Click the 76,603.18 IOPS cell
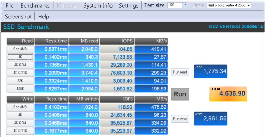Image resolution: width=265 pixels, height=137 pixels. [x=117, y=73]
